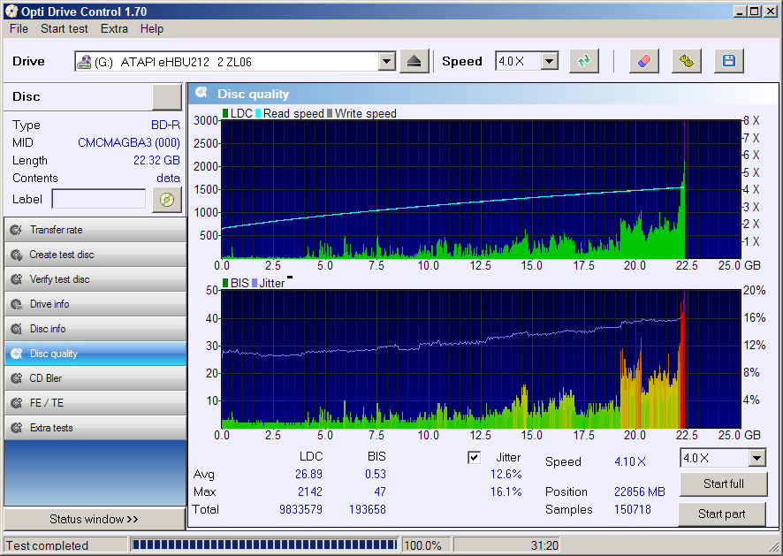Uncheck the Jitter checkbox
783x556 pixels.
(475, 457)
